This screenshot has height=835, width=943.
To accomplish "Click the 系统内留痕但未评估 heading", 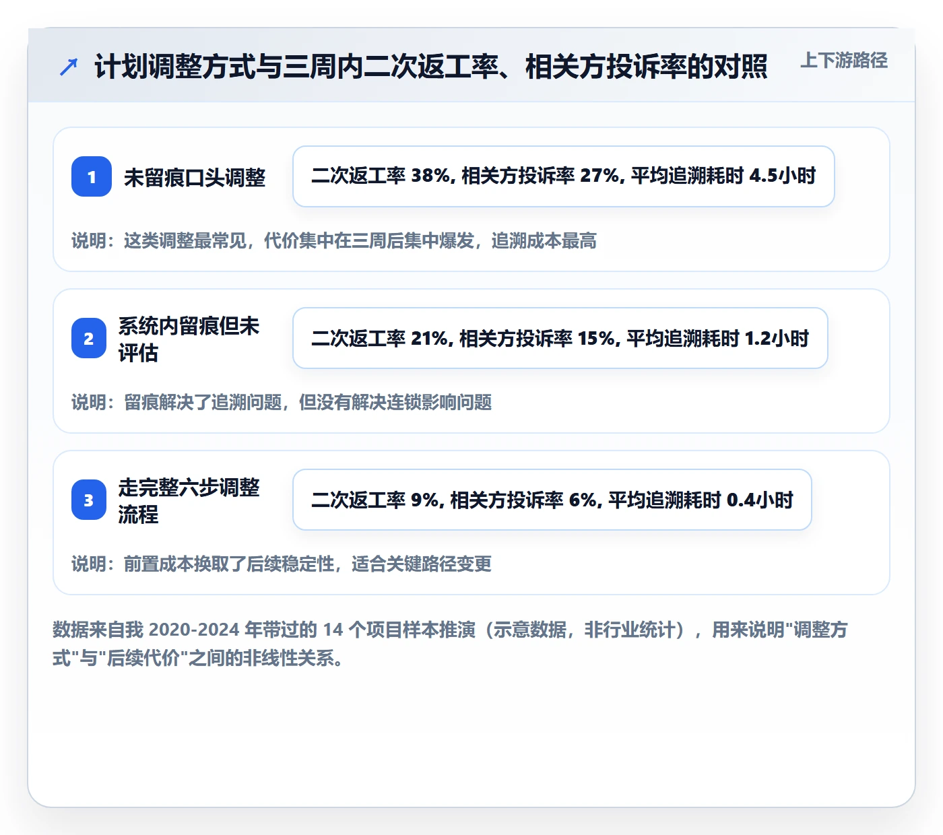I will [189, 339].
